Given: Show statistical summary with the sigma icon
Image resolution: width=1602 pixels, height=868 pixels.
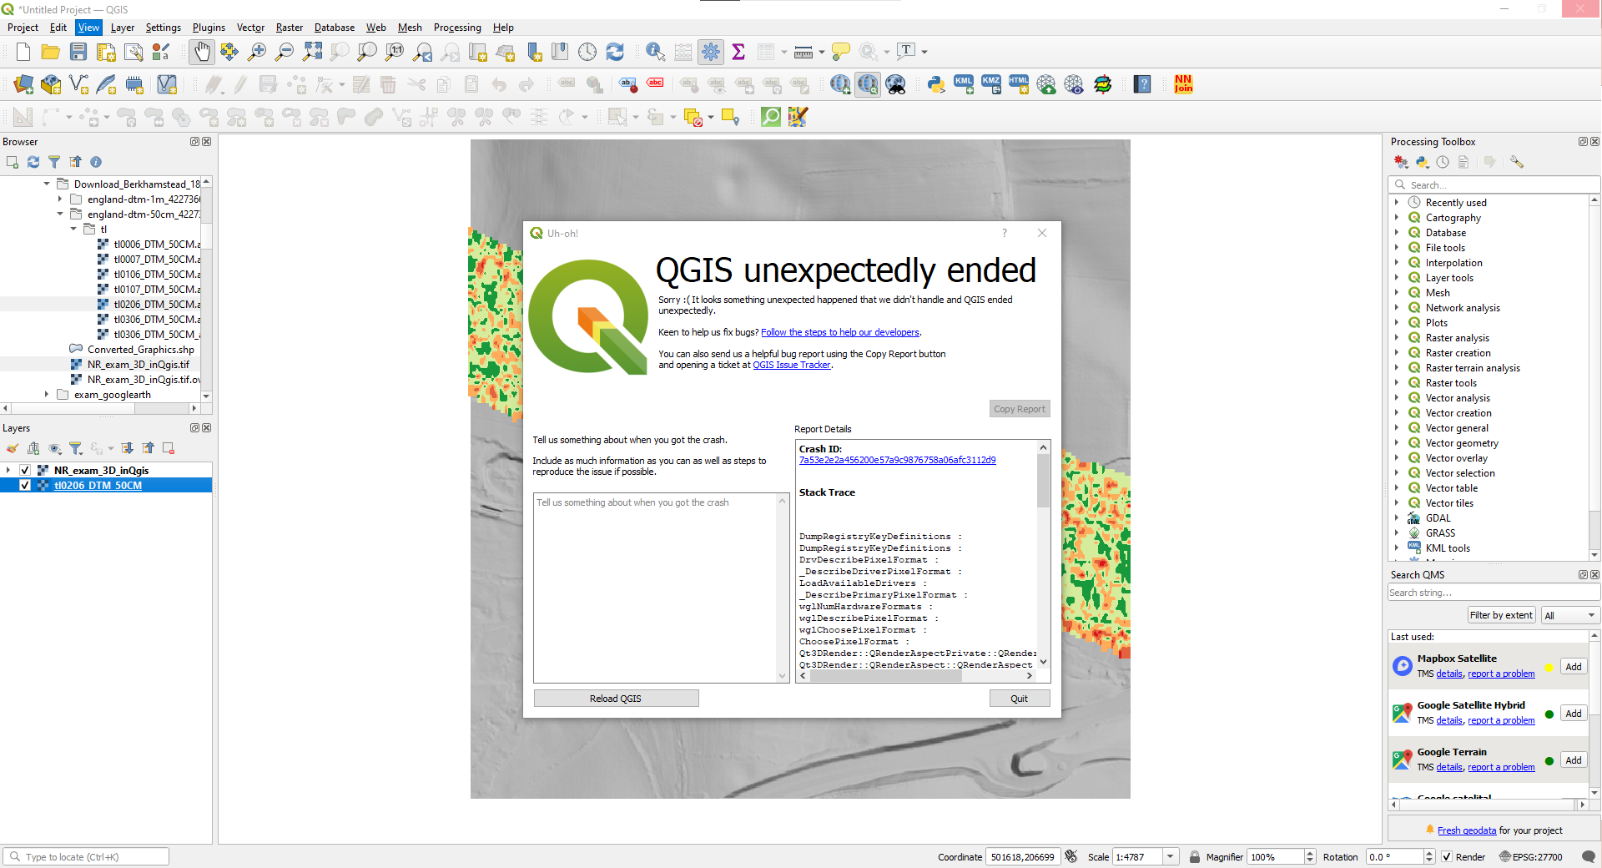Looking at the screenshot, I should (x=738, y=52).
